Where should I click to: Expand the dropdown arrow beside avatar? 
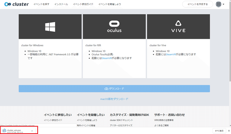[223, 4]
